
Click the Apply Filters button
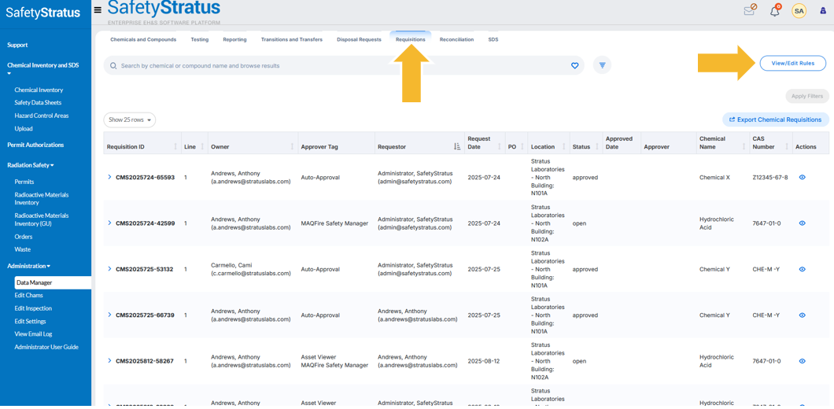807,96
